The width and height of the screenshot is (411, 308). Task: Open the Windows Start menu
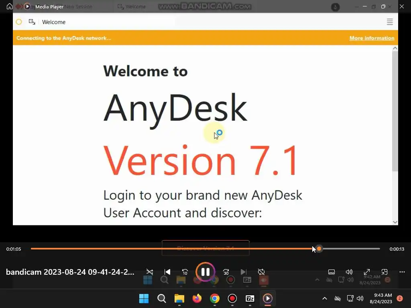pos(144,298)
